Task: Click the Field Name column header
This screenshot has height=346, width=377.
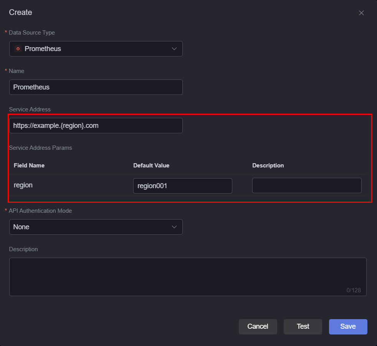Action: [x=29, y=166]
